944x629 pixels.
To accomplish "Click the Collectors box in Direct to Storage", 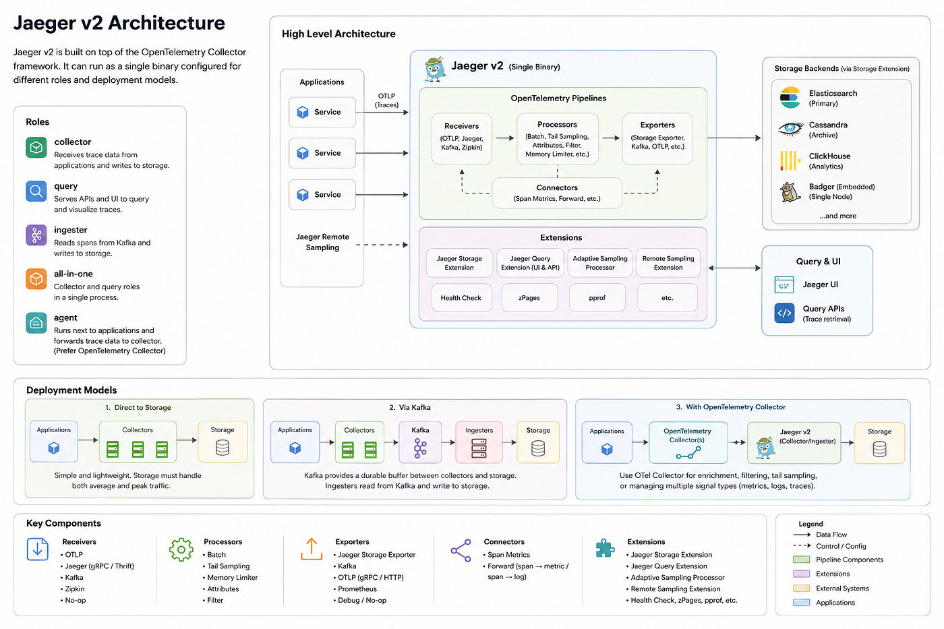I will coord(138,442).
